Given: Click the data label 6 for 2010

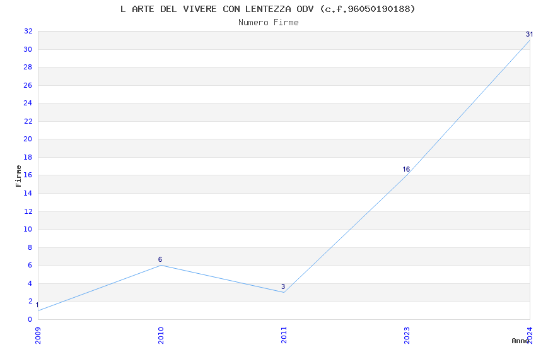Looking at the screenshot, I should pos(160,259).
